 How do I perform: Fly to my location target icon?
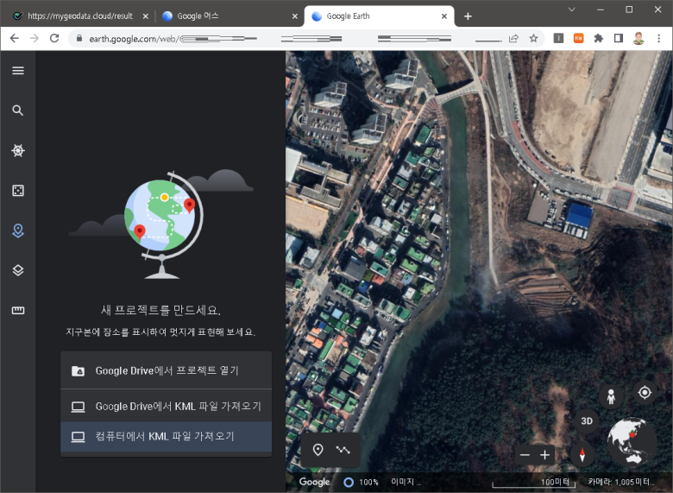tap(645, 393)
